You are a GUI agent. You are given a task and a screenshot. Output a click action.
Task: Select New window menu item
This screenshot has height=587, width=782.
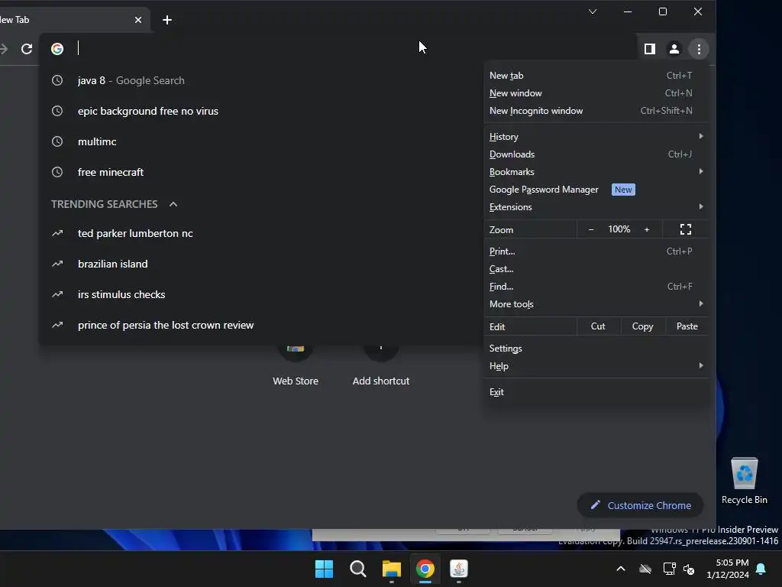(x=596, y=92)
